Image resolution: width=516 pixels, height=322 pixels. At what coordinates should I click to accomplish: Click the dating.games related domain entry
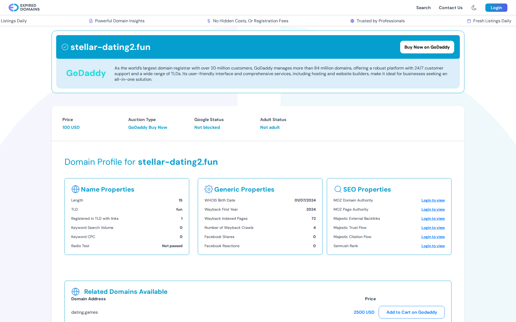click(84, 312)
